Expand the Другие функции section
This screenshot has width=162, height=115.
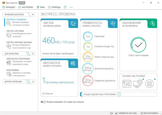pos(33,82)
